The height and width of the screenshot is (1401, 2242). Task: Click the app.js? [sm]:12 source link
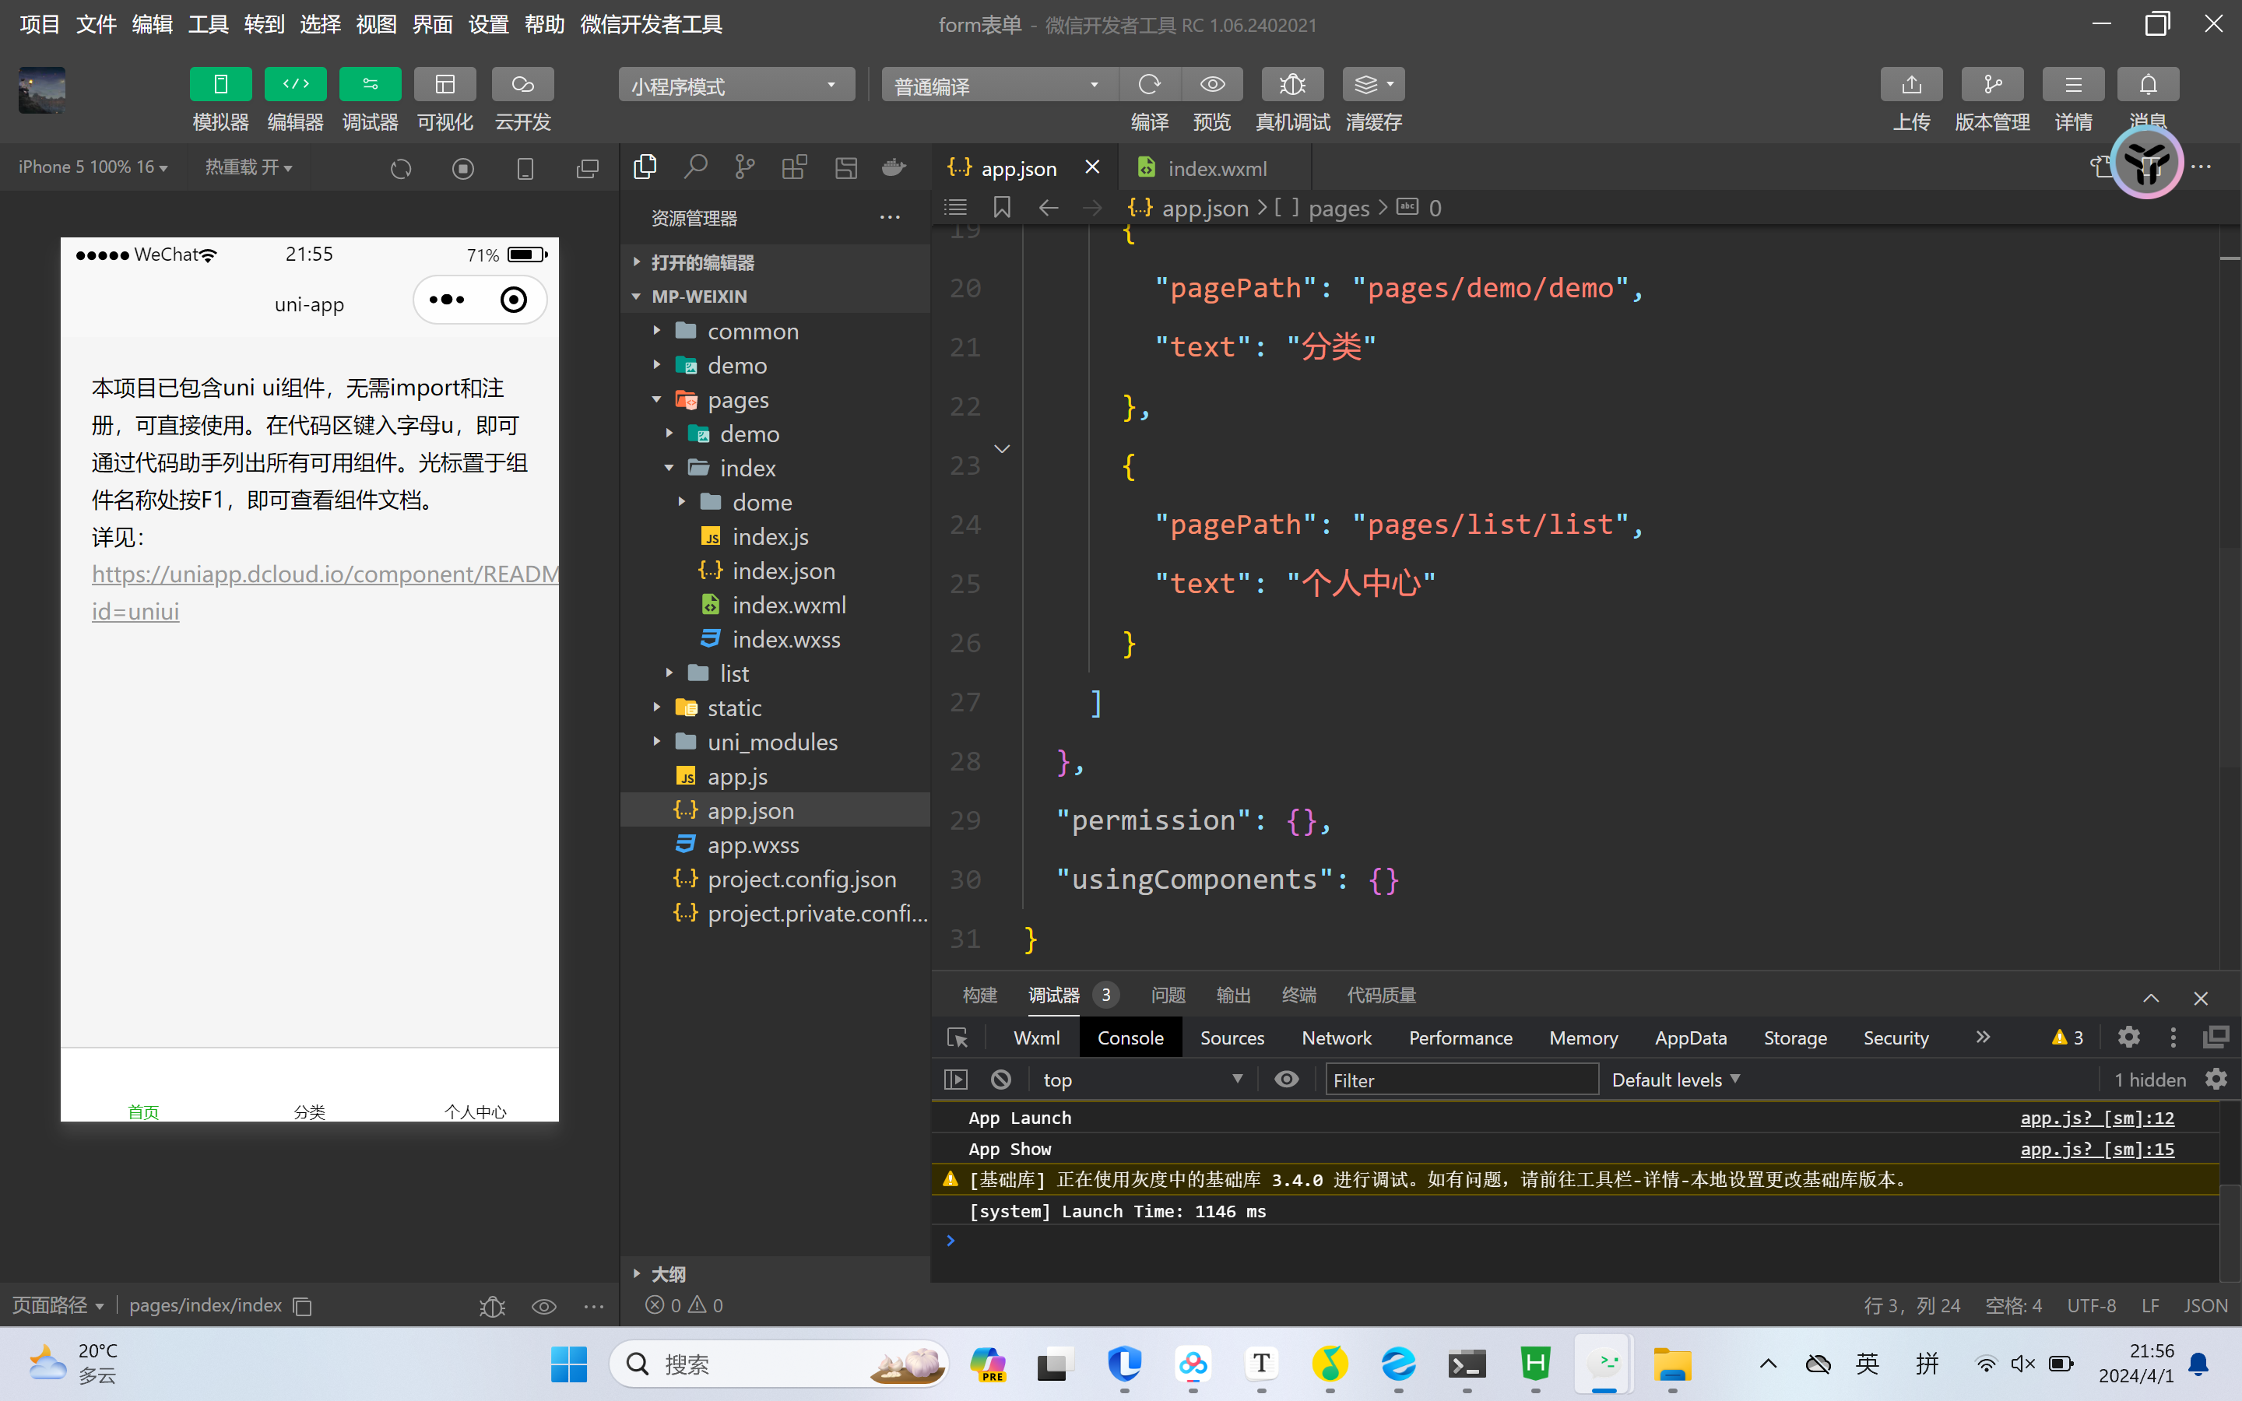[x=2096, y=1118]
